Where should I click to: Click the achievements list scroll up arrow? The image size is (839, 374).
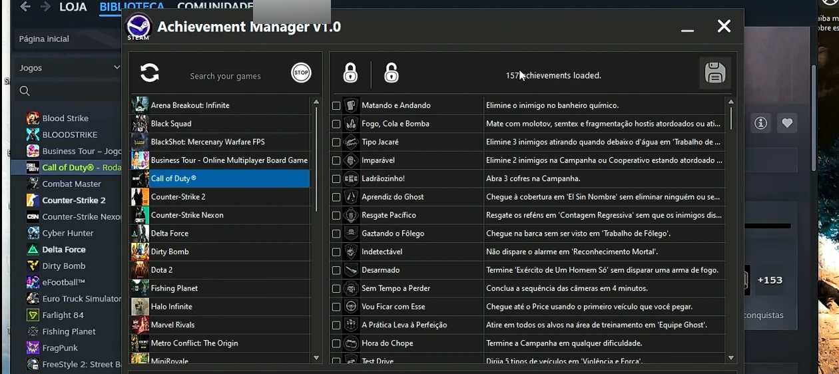730,102
